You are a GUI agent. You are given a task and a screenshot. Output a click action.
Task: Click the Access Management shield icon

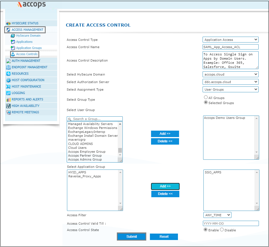8,30
